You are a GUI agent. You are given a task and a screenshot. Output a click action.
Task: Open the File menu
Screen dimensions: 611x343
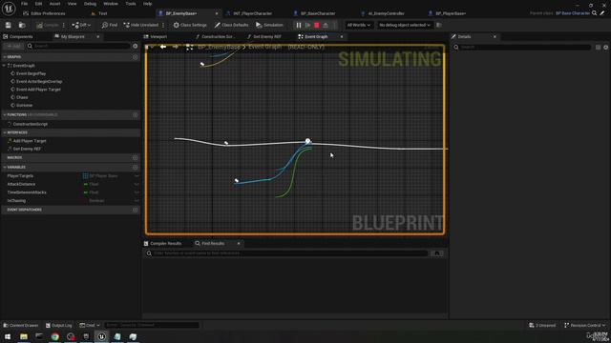(24, 4)
